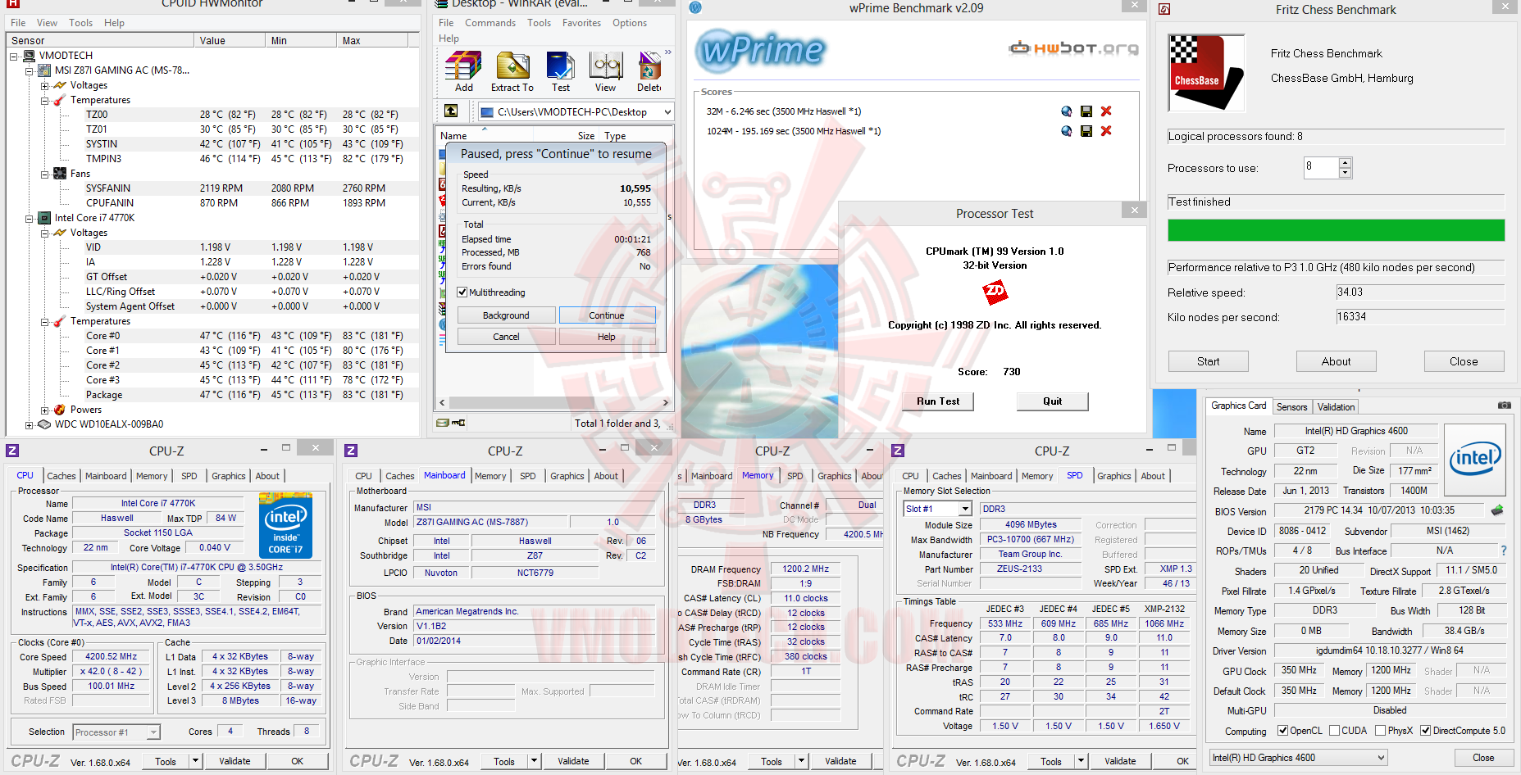1521x775 pixels.
Task: Open the Commands menu in WinRAR
Action: pyautogui.click(x=490, y=23)
